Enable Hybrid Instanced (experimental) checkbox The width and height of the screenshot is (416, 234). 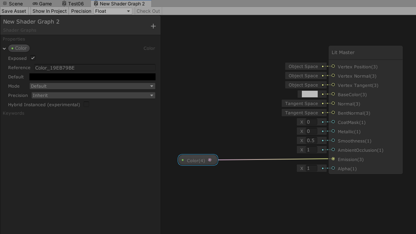pos(86,104)
